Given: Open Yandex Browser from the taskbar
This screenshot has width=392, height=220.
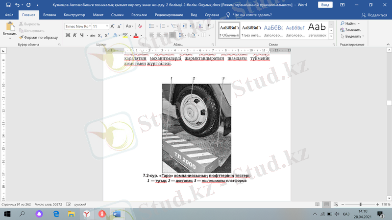Looking at the screenshot, I should point(86,214).
